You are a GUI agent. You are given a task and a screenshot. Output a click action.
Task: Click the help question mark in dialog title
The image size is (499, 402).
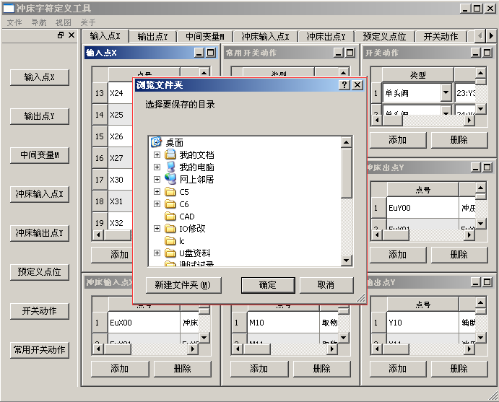pos(344,85)
